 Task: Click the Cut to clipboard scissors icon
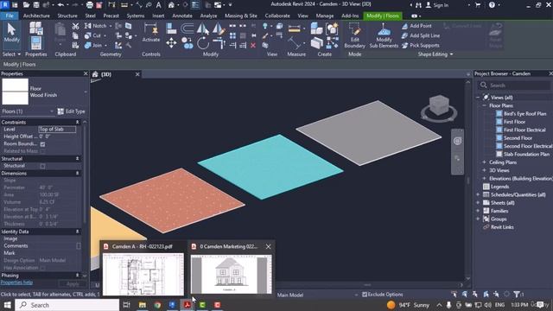[x=75, y=26]
